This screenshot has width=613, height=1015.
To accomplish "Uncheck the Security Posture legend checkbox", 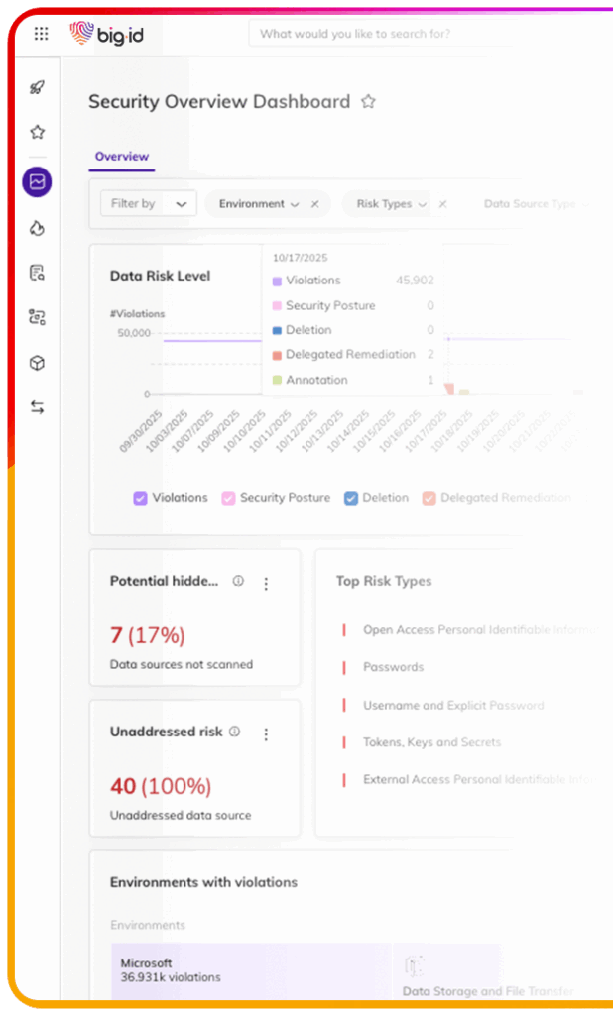I will (228, 498).
